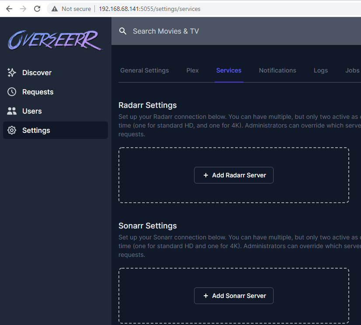Focus the Search Movies & TV field
This screenshot has width=361, height=325.
click(x=236, y=31)
